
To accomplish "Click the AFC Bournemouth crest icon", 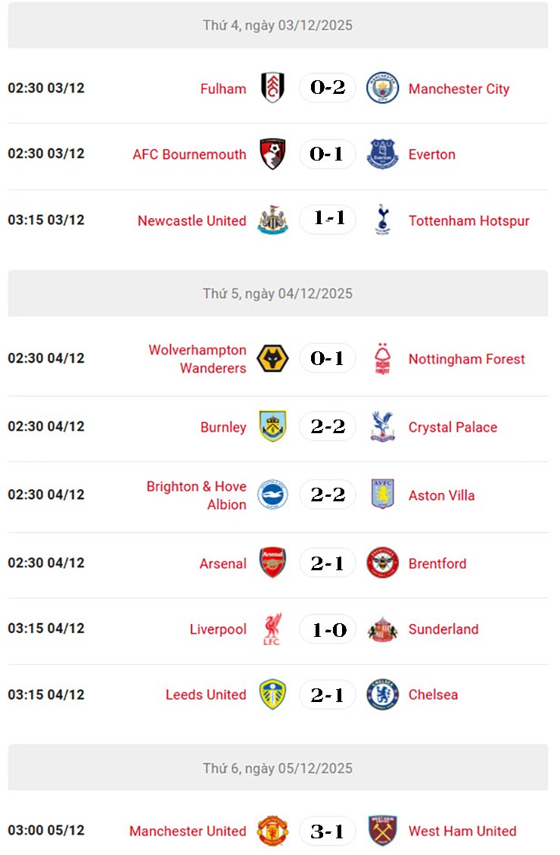I will point(272,154).
